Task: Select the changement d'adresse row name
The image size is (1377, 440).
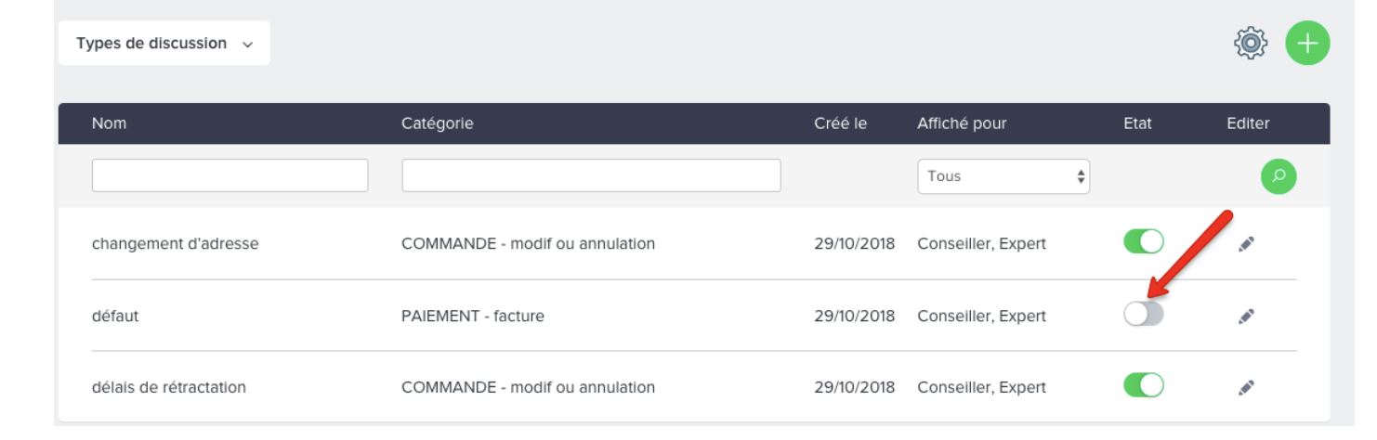Action: coord(176,244)
